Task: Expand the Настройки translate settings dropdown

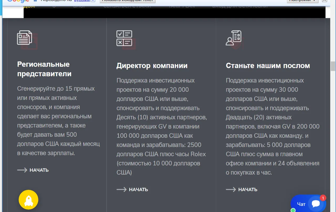Action: click(302, 1)
